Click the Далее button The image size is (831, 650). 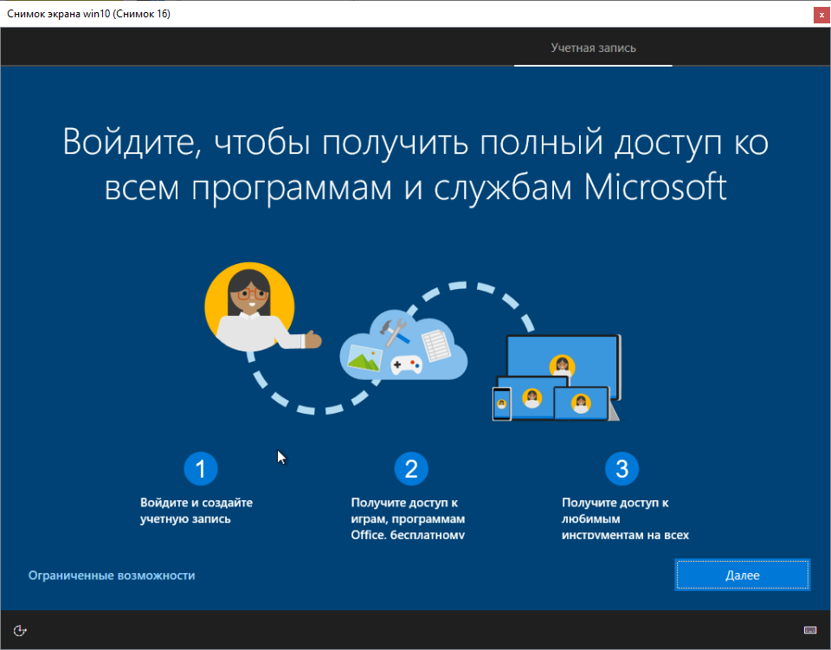(x=742, y=575)
